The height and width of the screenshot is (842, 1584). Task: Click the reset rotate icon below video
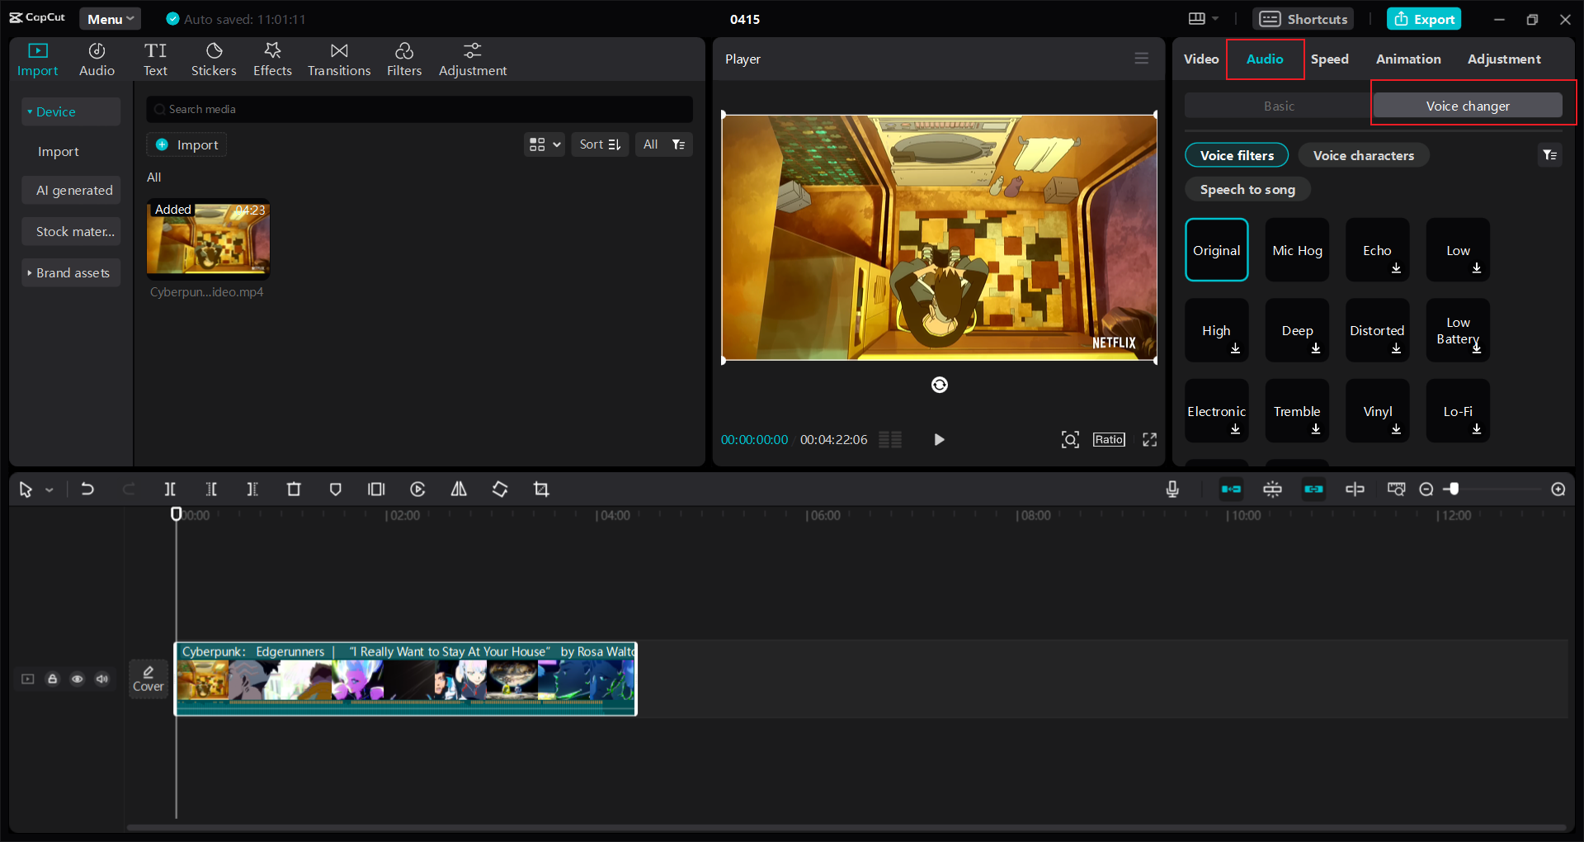(940, 385)
